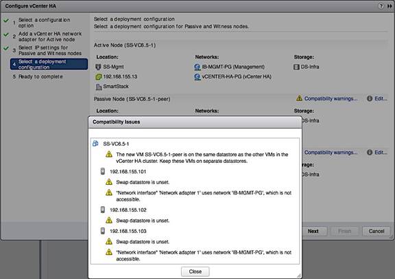Click the SmartStack location text
The image size is (395, 279).
tap(116, 87)
